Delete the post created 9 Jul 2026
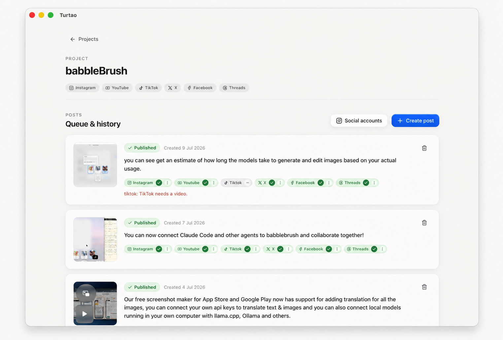Screen dimensions: 503x340 [x=424, y=148]
